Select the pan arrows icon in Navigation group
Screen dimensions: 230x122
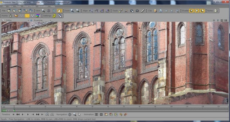(x=70, y=115)
